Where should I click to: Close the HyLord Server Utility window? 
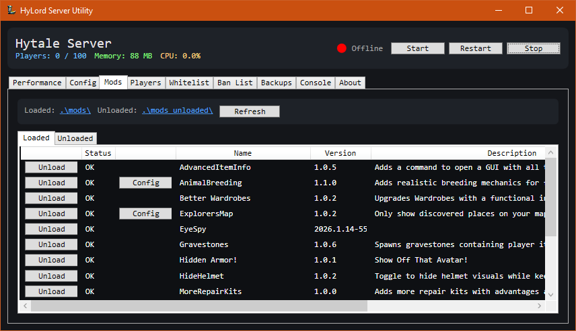[559, 10]
